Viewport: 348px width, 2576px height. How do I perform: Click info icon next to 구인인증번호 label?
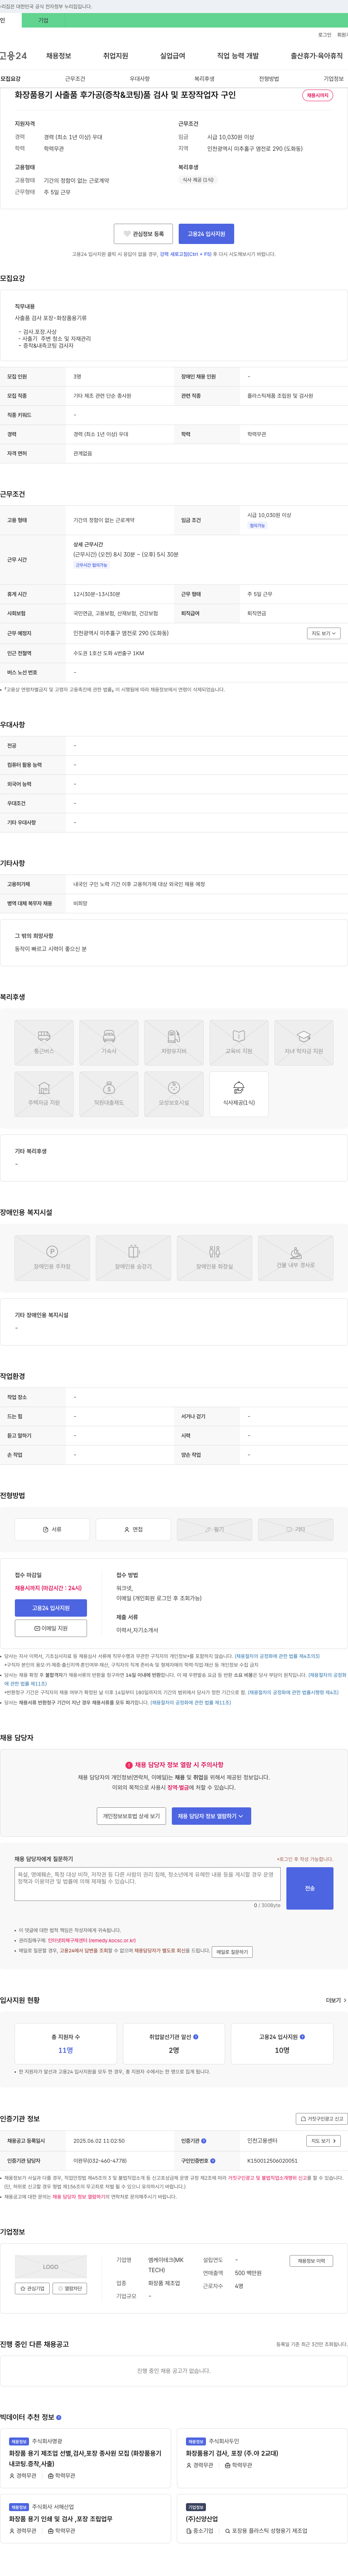(213, 2160)
